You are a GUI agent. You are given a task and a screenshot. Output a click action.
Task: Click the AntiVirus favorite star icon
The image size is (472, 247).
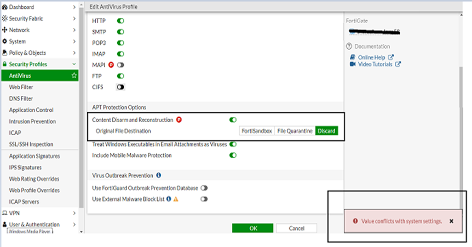[74, 76]
